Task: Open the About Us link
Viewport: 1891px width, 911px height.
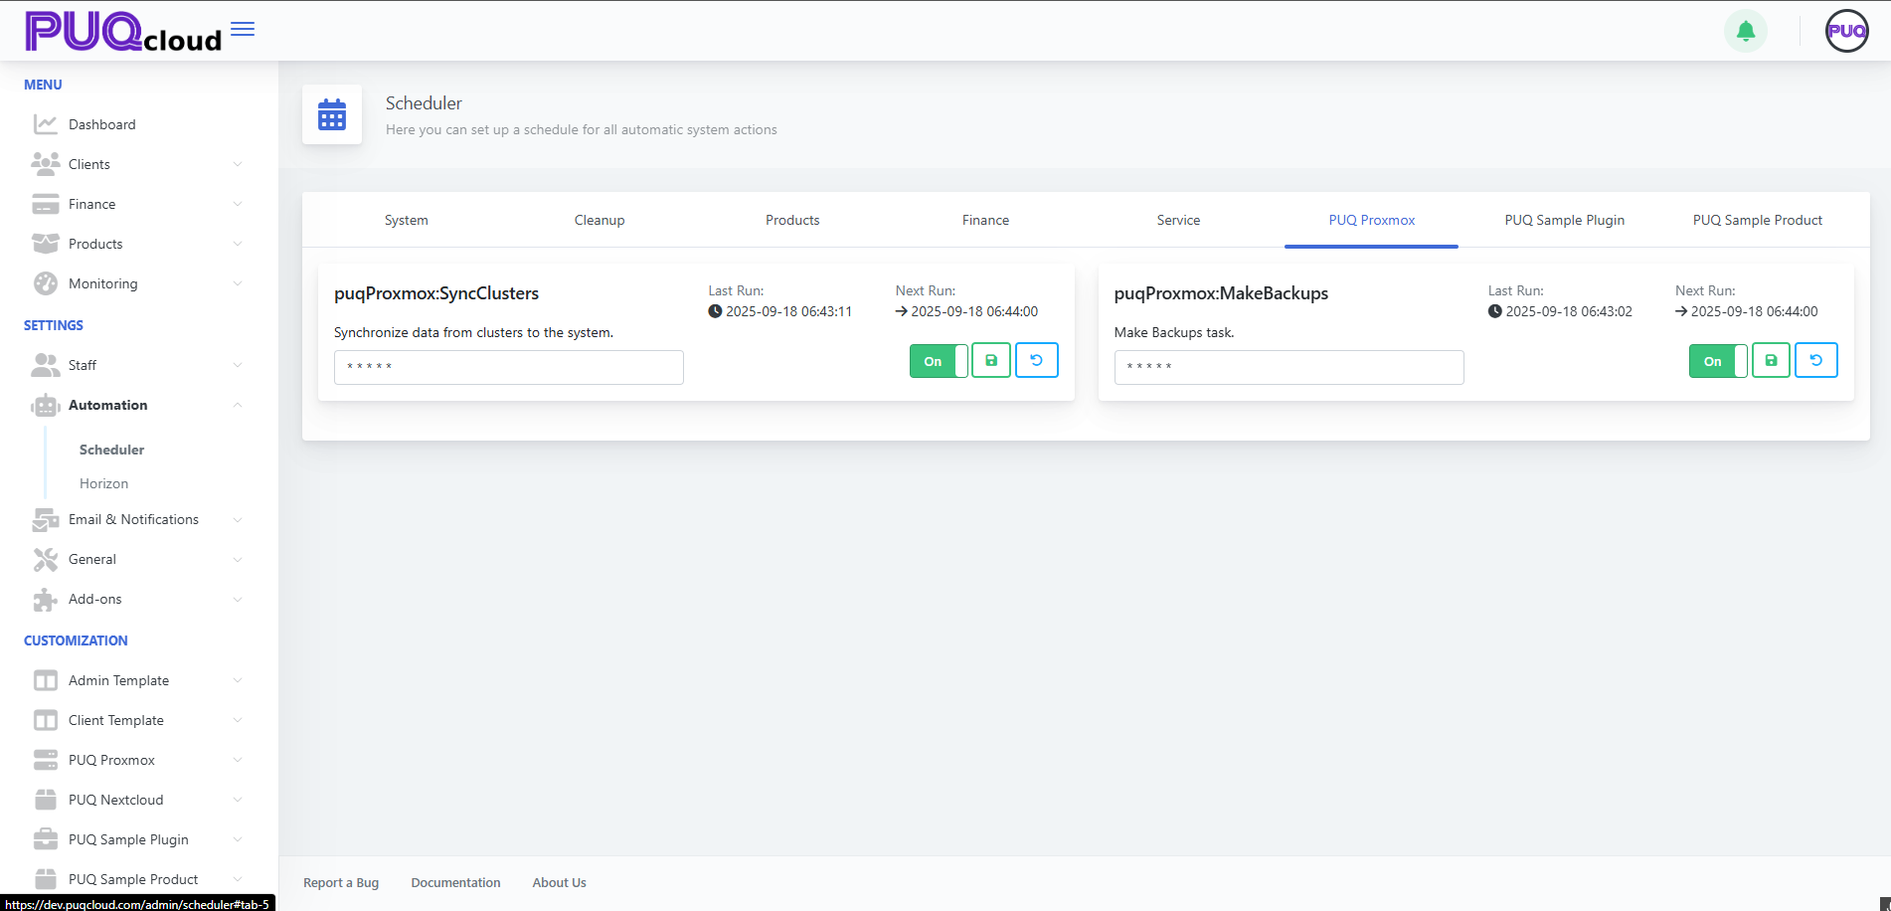Action: pos(559,882)
